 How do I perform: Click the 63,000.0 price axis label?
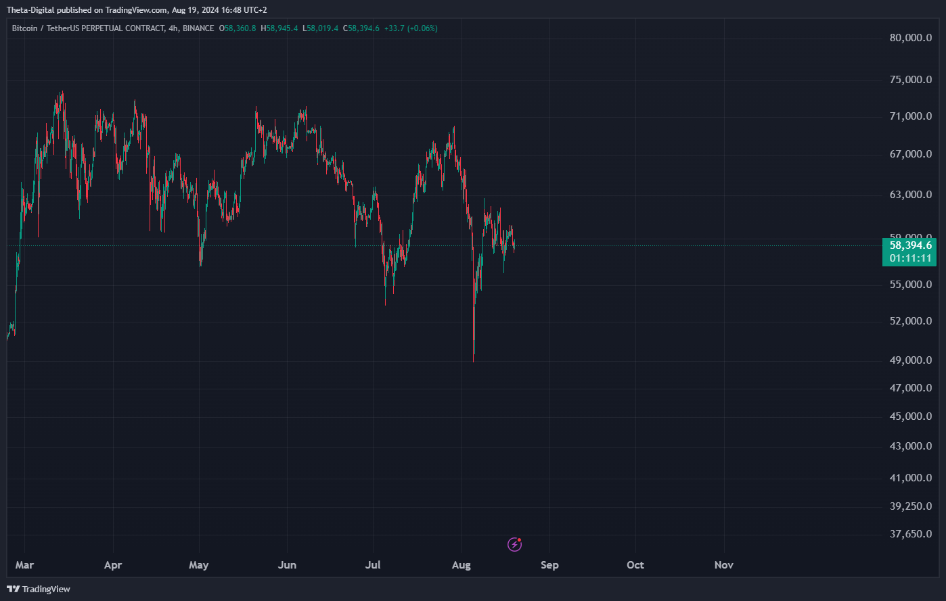pyautogui.click(x=910, y=195)
